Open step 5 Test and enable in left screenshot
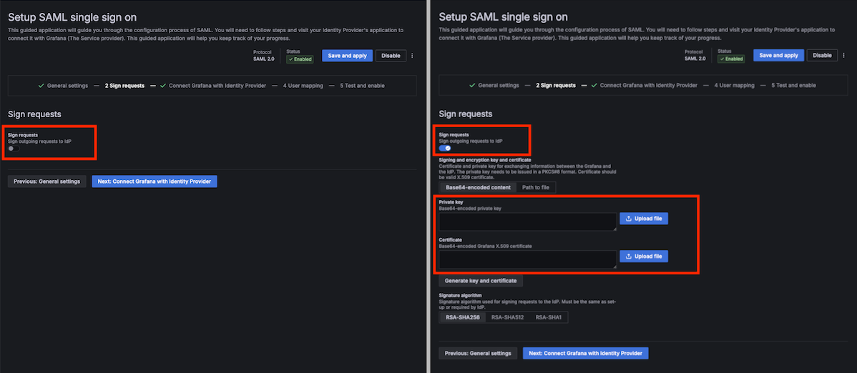 point(363,86)
